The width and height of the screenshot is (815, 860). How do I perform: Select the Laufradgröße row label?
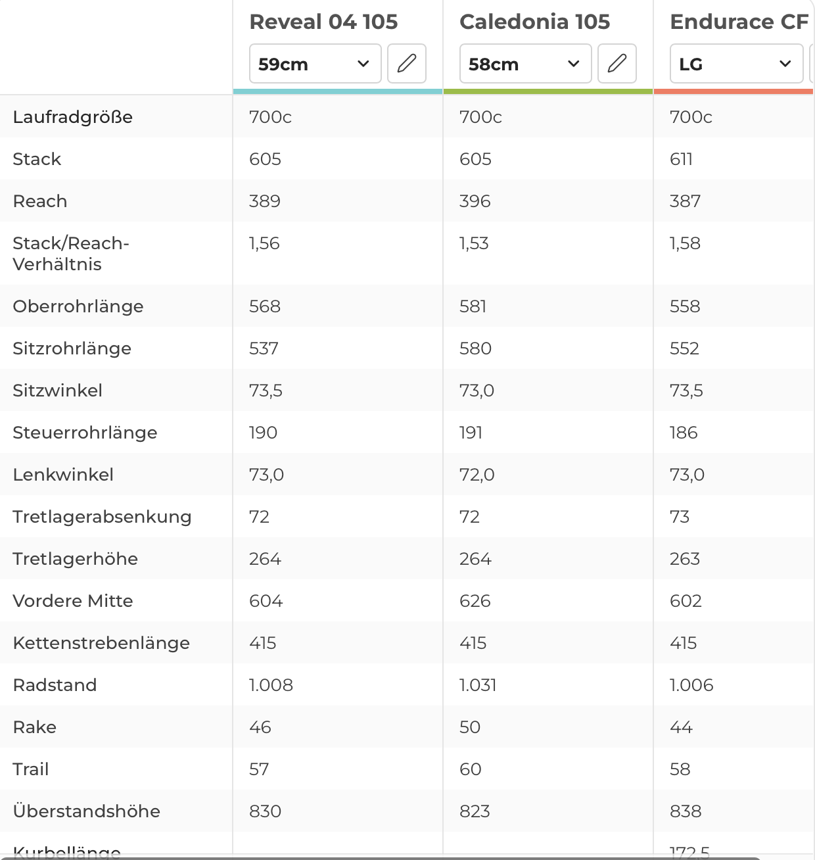click(73, 117)
